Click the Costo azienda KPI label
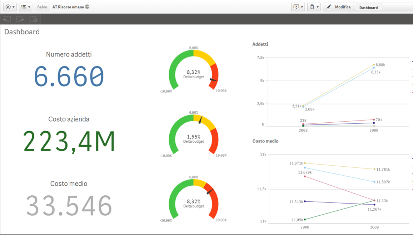 coord(69,119)
